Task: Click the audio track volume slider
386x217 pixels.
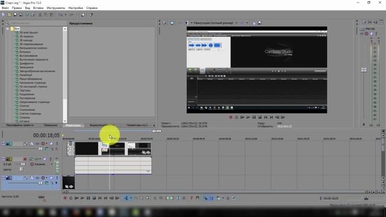Action: point(23,164)
